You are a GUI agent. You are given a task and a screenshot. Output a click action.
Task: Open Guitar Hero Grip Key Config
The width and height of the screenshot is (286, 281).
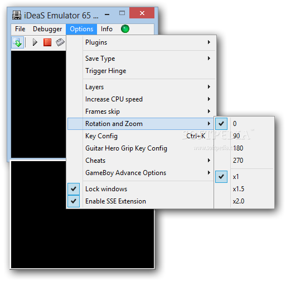tap(141, 148)
